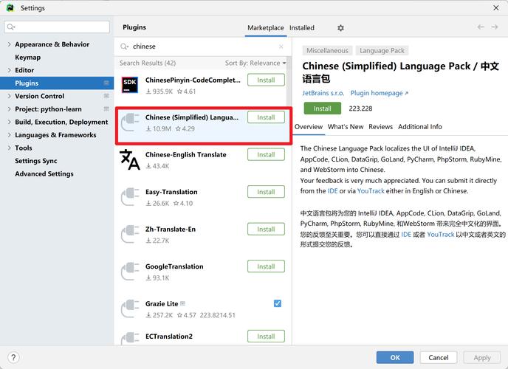The image size is (508, 369).
Task: Install Chinese (Simplified) Language Pack from list
Action: [266, 117]
